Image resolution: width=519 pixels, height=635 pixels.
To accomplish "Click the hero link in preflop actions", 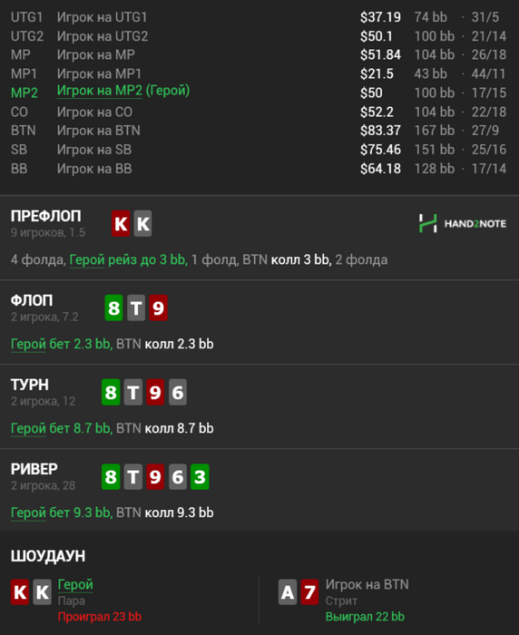I will (x=87, y=259).
